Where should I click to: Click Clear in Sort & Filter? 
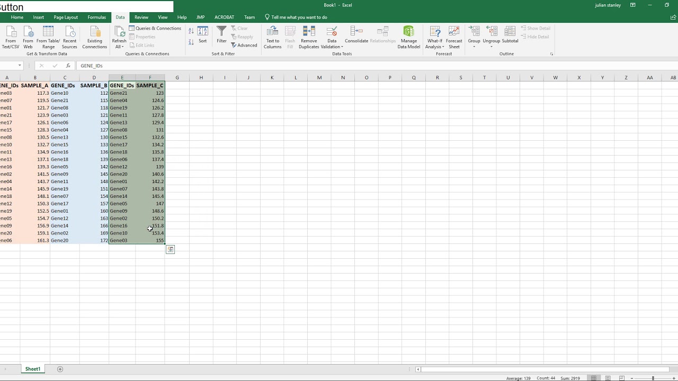pos(239,28)
